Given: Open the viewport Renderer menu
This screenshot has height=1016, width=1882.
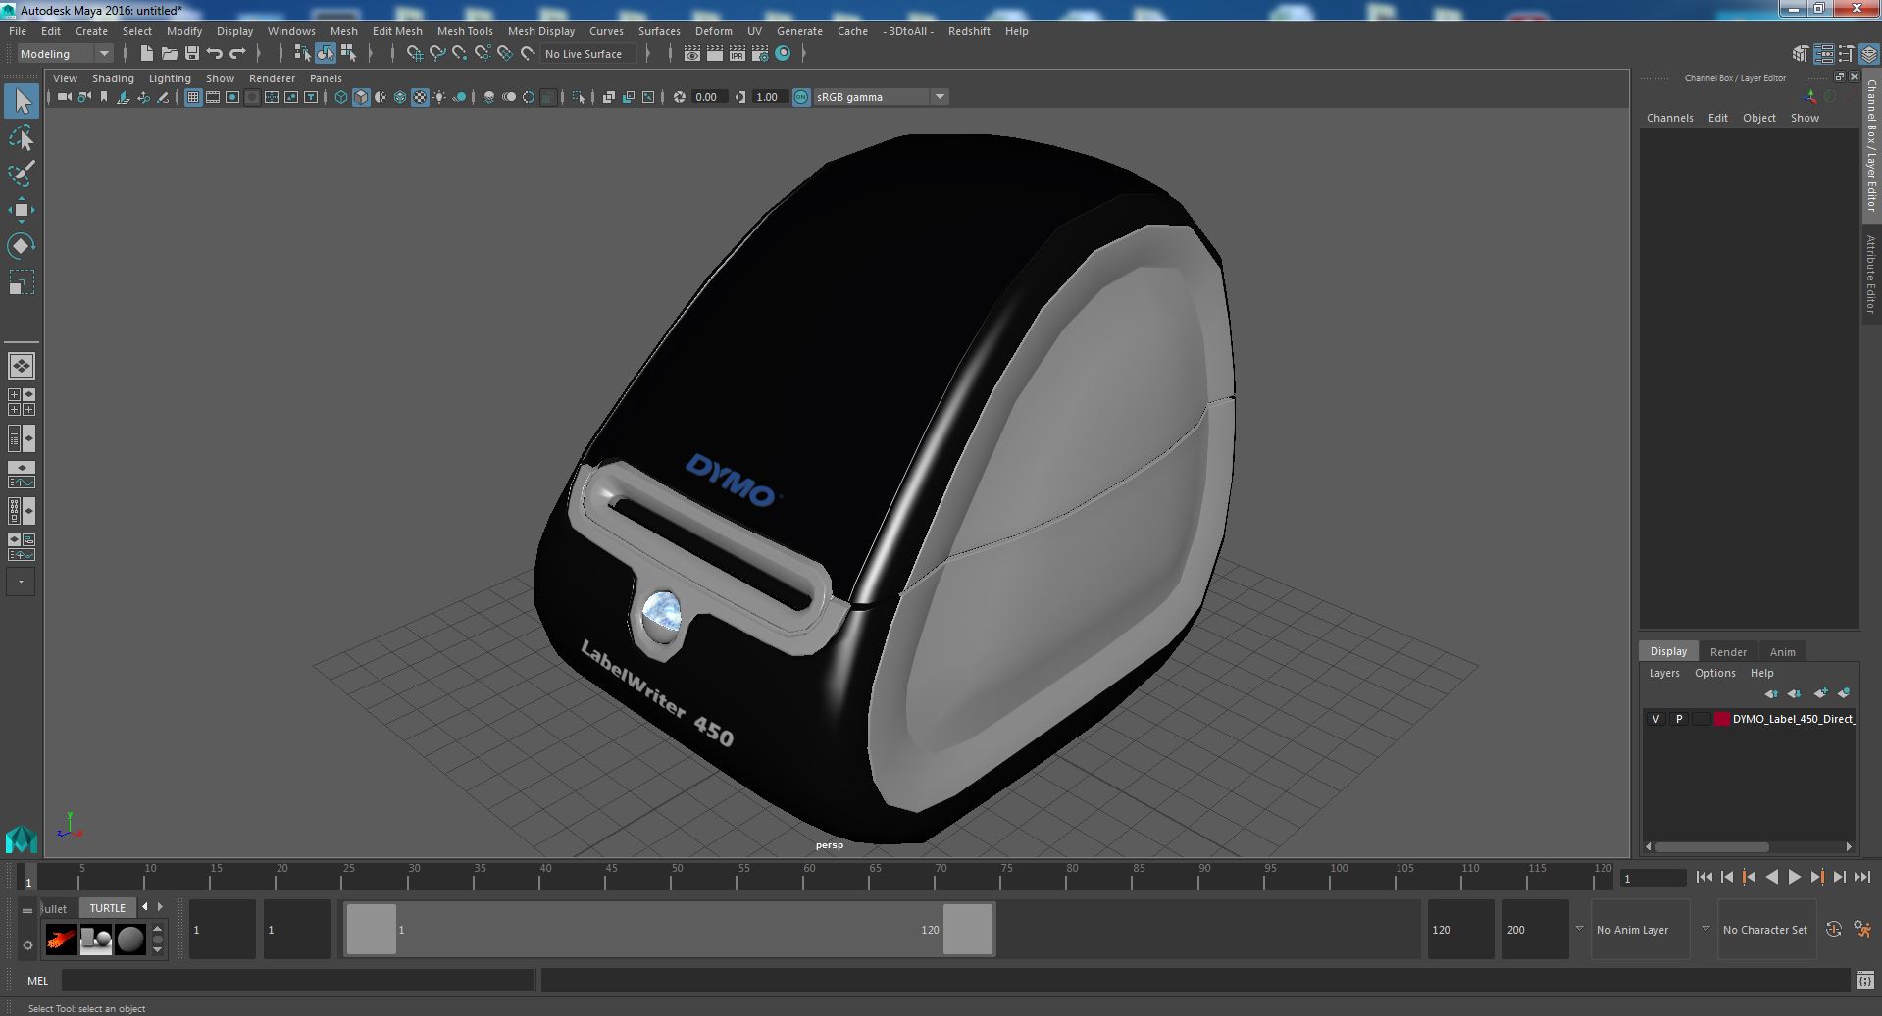Looking at the screenshot, I should tap(272, 78).
